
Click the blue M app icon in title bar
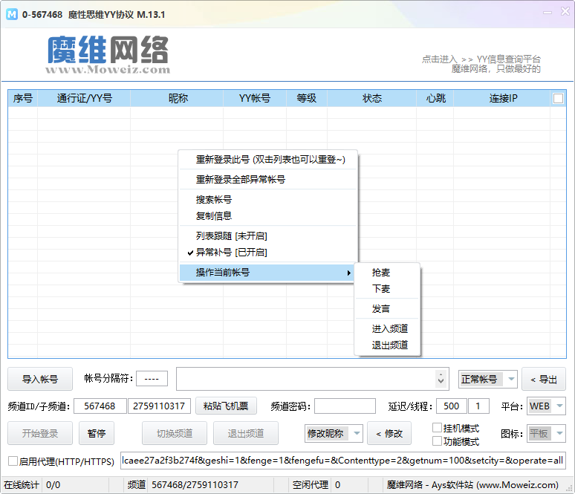point(12,14)
